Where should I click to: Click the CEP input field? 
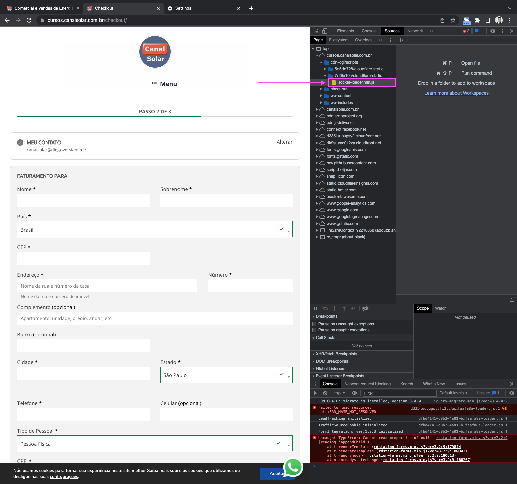pos(83,258)
